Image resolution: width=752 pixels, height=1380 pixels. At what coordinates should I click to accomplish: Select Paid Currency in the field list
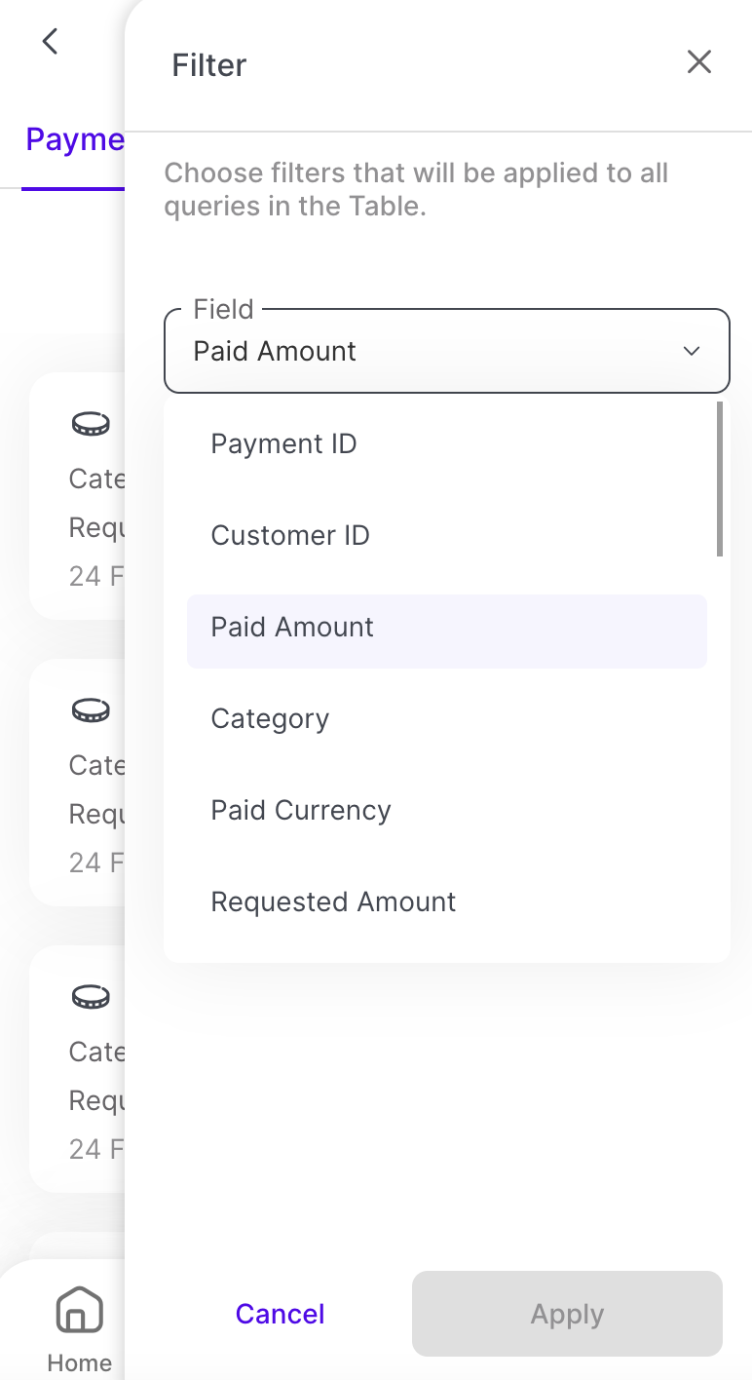pos(301,811)
